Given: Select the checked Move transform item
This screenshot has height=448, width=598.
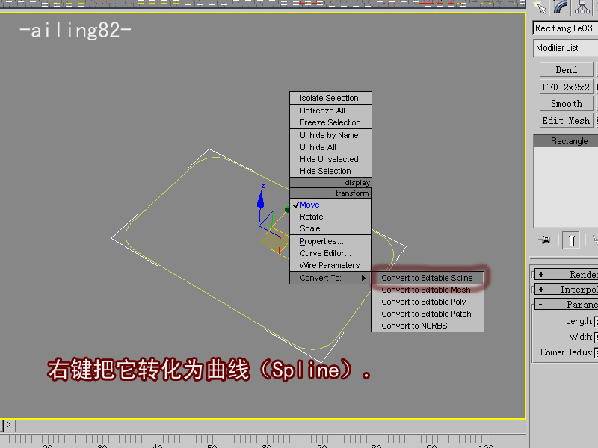Looking at the screenshot, I should coord(330,205).
